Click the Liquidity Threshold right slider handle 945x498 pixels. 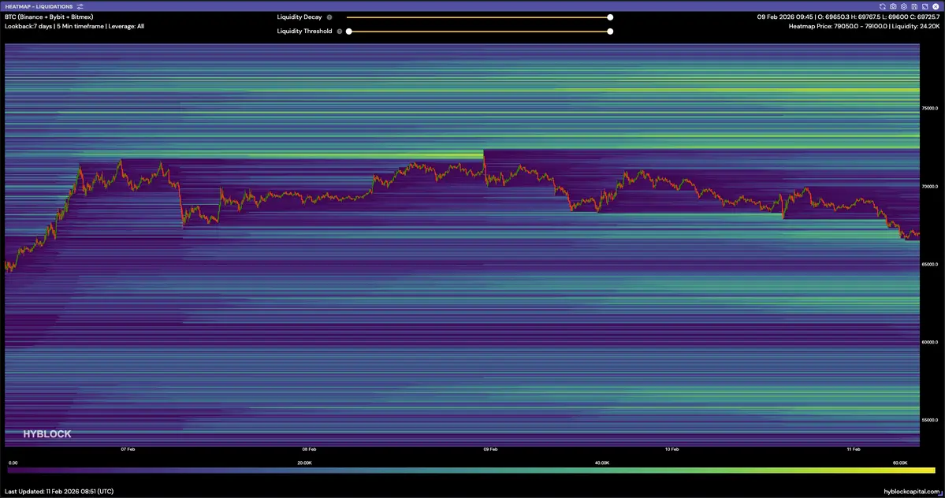point(610,32)
